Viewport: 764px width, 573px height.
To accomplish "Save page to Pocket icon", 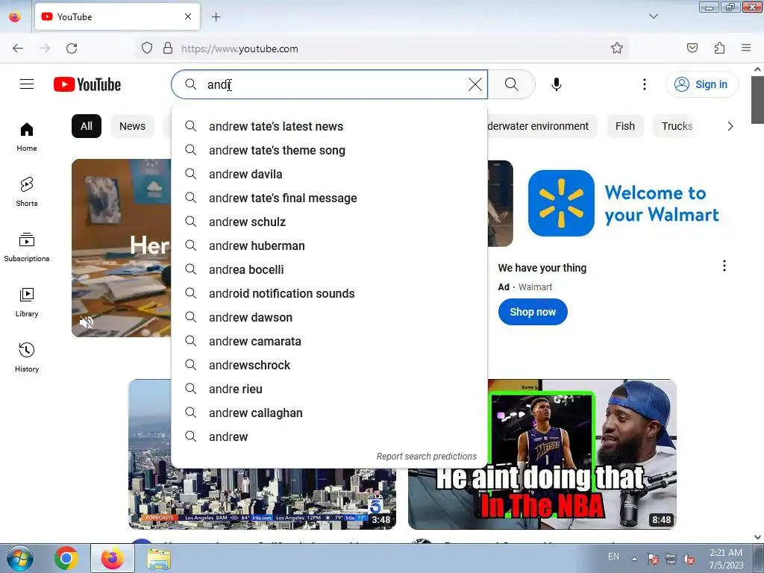I will [x=692, y=48].
